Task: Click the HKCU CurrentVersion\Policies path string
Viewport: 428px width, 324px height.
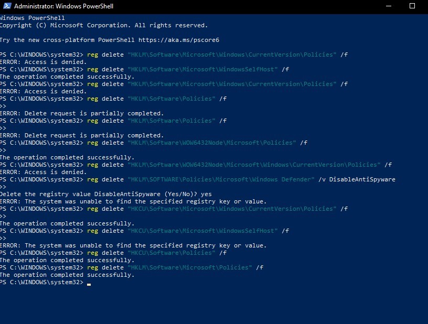Action: coord(232,209)
